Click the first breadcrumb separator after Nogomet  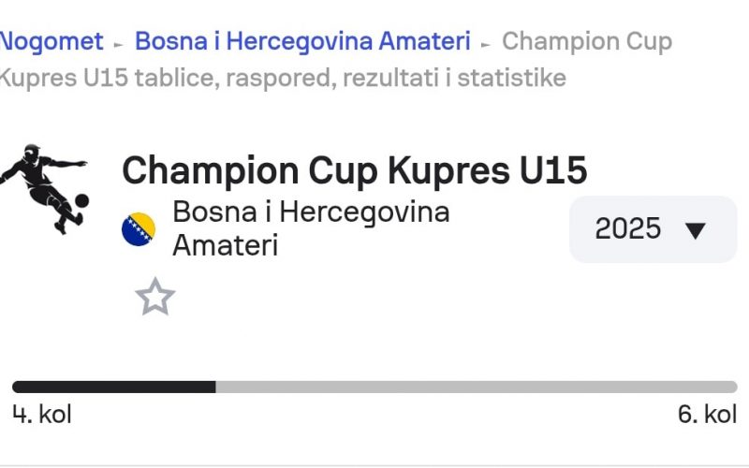[119, 43]
